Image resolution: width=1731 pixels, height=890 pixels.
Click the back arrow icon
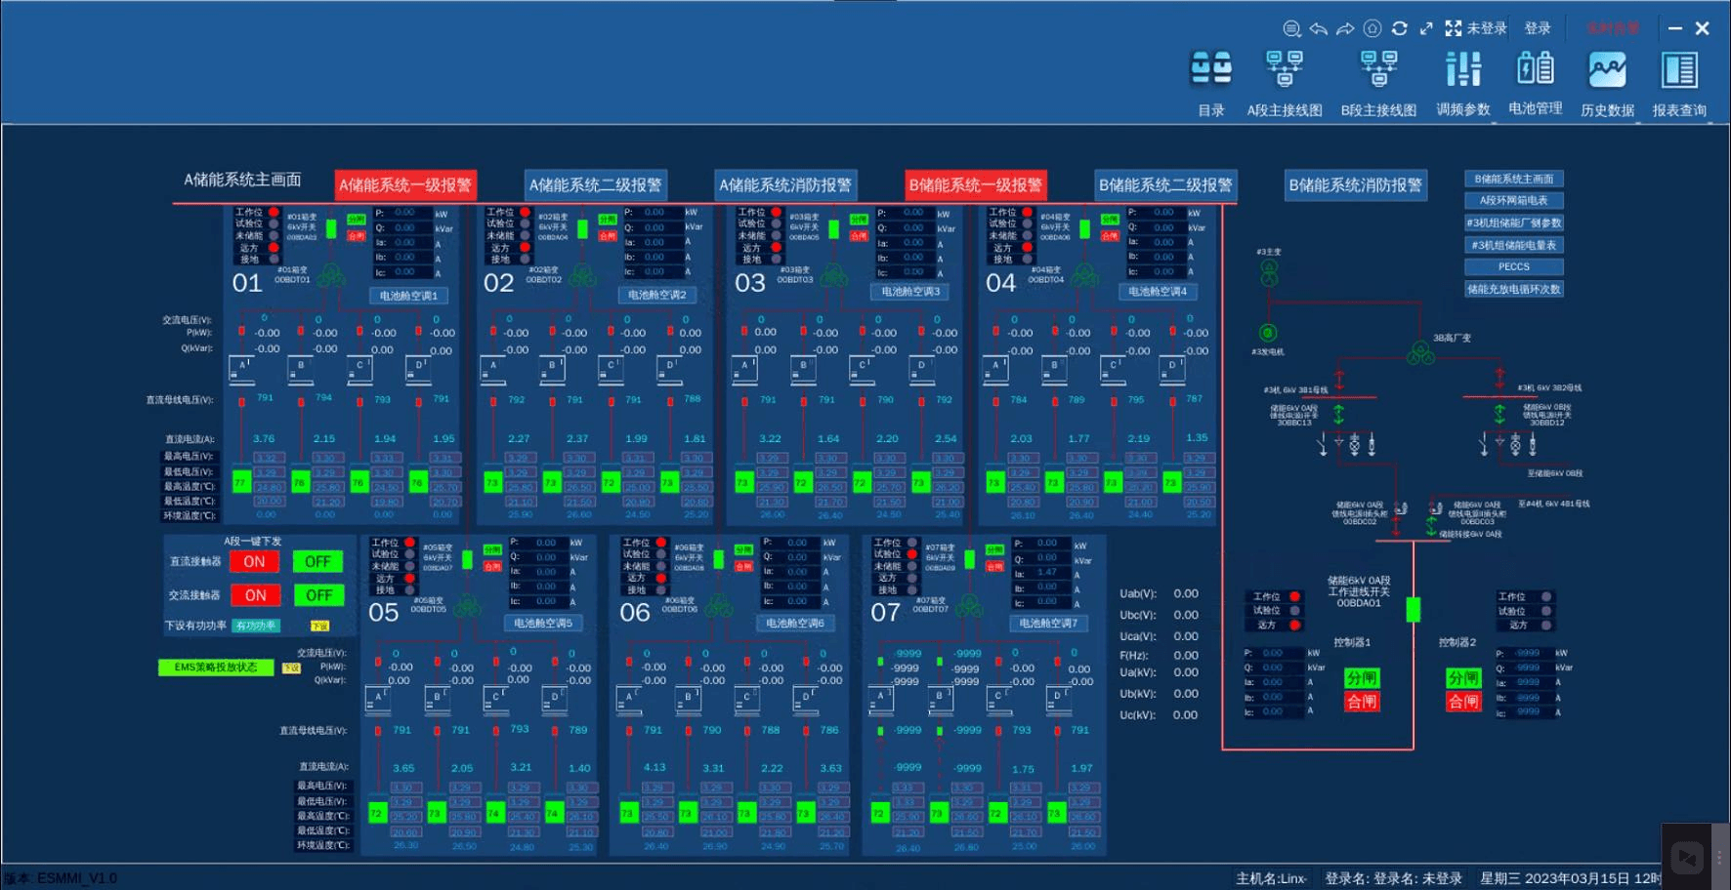point(1319,28)
